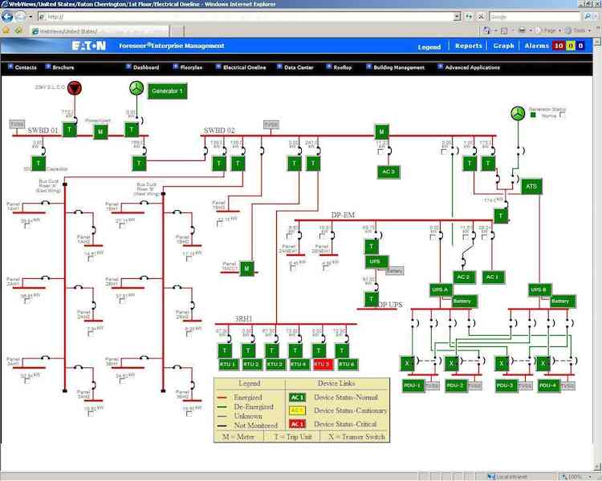The height and width of the screenshot is (481, 602).
Task: Open the X transfer switch above PDU-2
Action: click(451, 363)
